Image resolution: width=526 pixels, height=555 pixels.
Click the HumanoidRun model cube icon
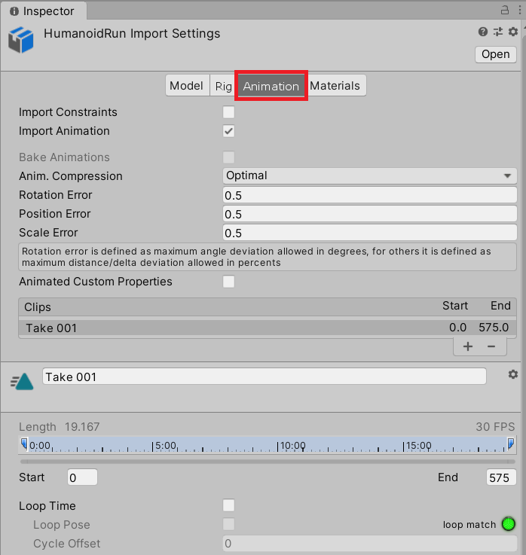point(22,41)
